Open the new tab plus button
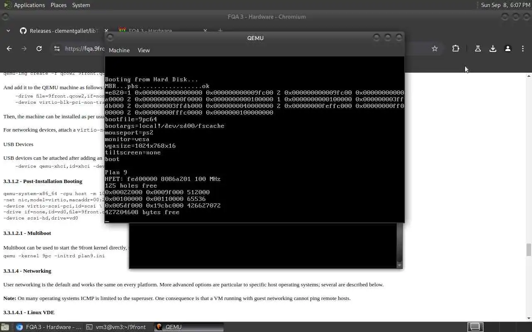This screenshot has height=332, width=532. click(x=220, y=31)
